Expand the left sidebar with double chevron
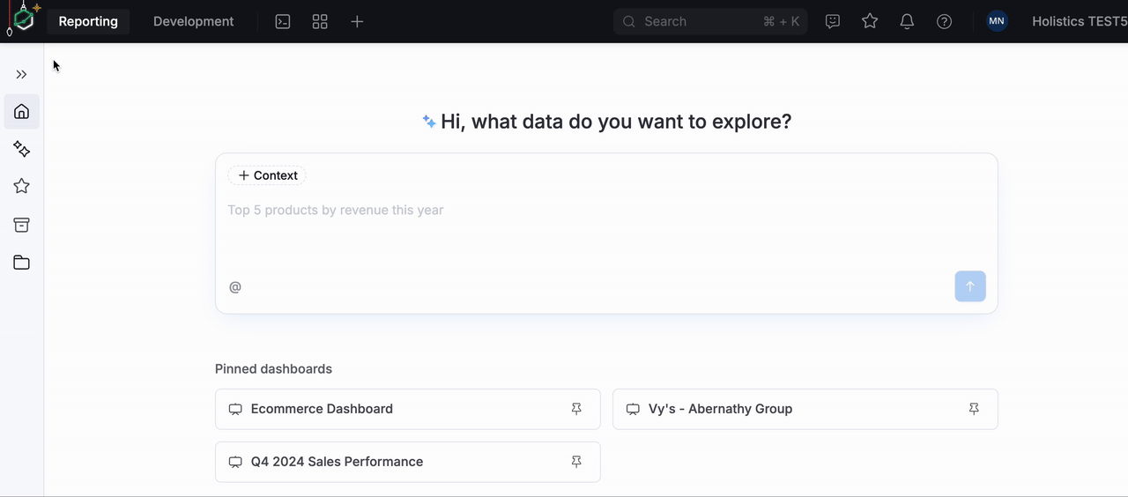Screen dimensions: 1128x497 22,75
